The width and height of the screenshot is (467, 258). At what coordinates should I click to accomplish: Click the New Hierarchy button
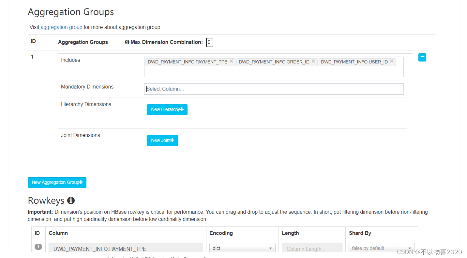click(167, 110)
